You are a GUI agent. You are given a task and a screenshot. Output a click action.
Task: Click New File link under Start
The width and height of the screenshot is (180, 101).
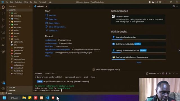(x=53, y=15)
